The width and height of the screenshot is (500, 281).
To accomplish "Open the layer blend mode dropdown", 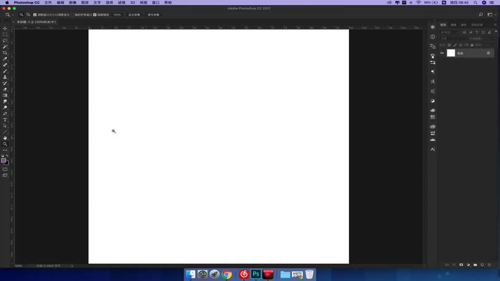I will pos(453,39).
